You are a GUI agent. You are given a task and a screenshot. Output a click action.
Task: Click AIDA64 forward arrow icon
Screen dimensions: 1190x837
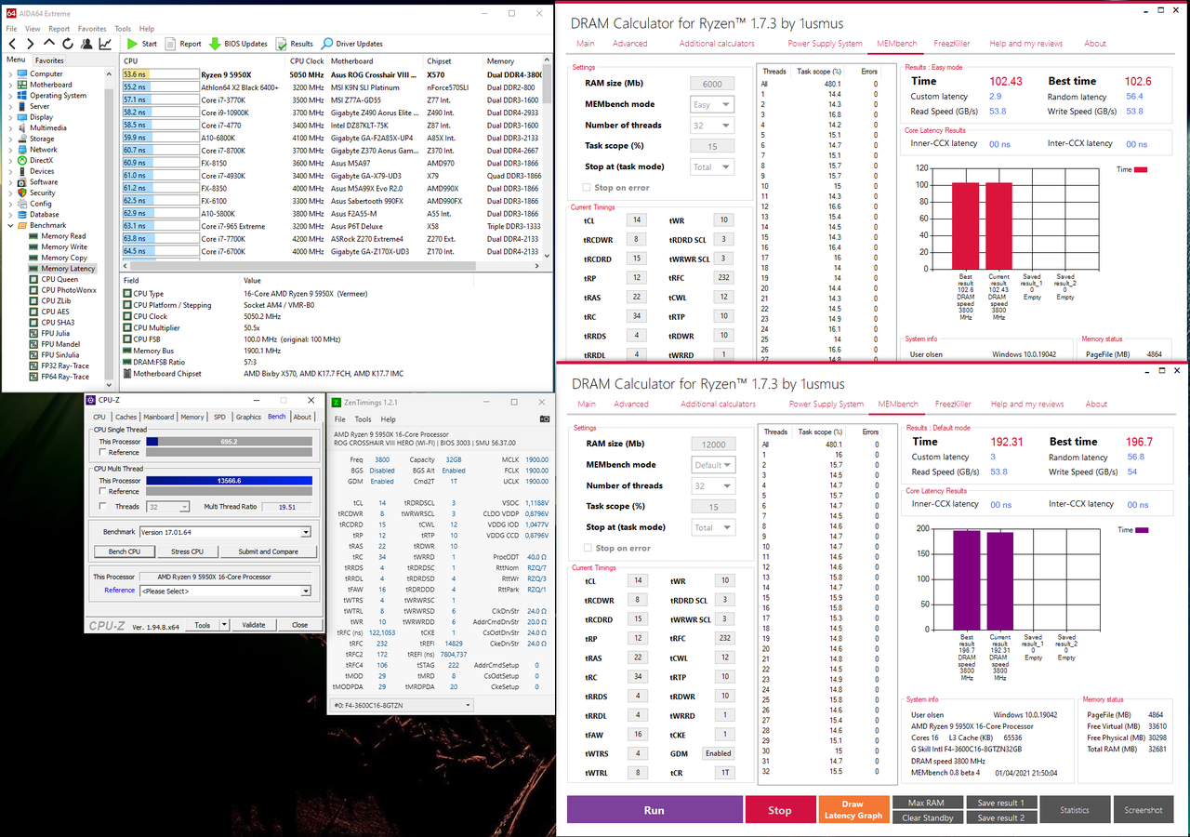(31, 44)
